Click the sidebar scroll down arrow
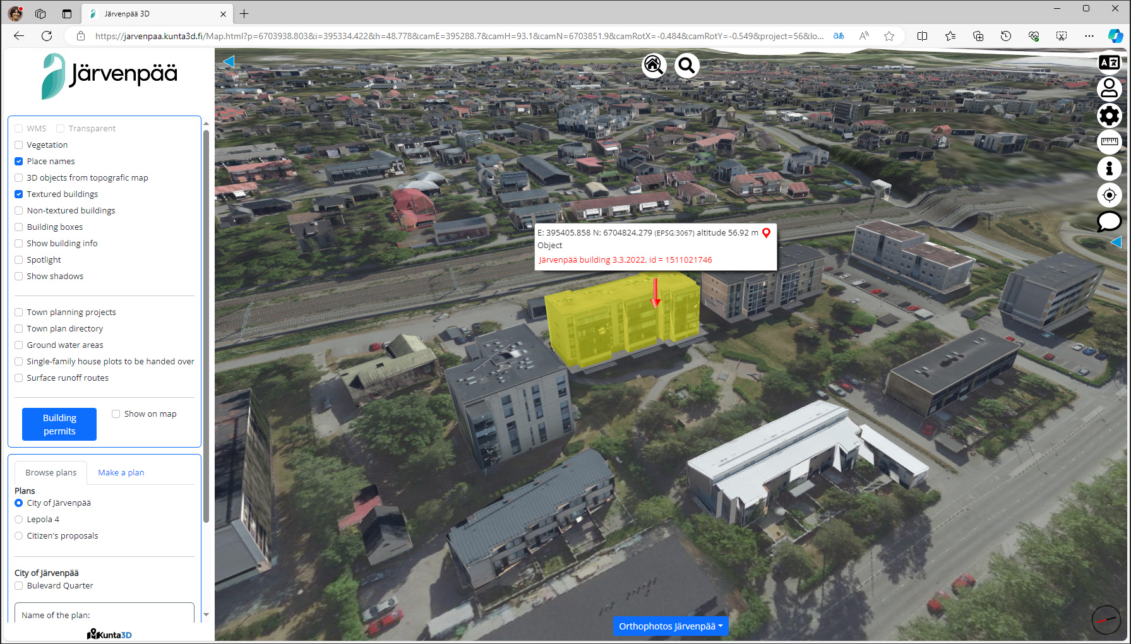1131x644 pixels. (206, 614)
